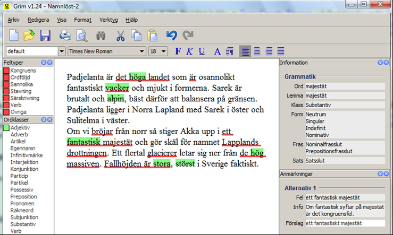Select the Particip word class
This screenshot has height=235, width=393.
19,176
